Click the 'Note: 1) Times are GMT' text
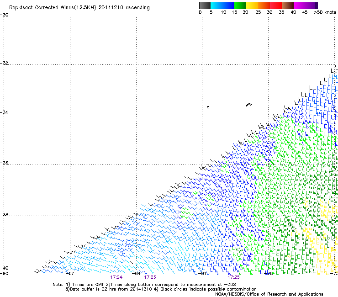The height and width of the screenshot is (297, 338). pos(79,285)
